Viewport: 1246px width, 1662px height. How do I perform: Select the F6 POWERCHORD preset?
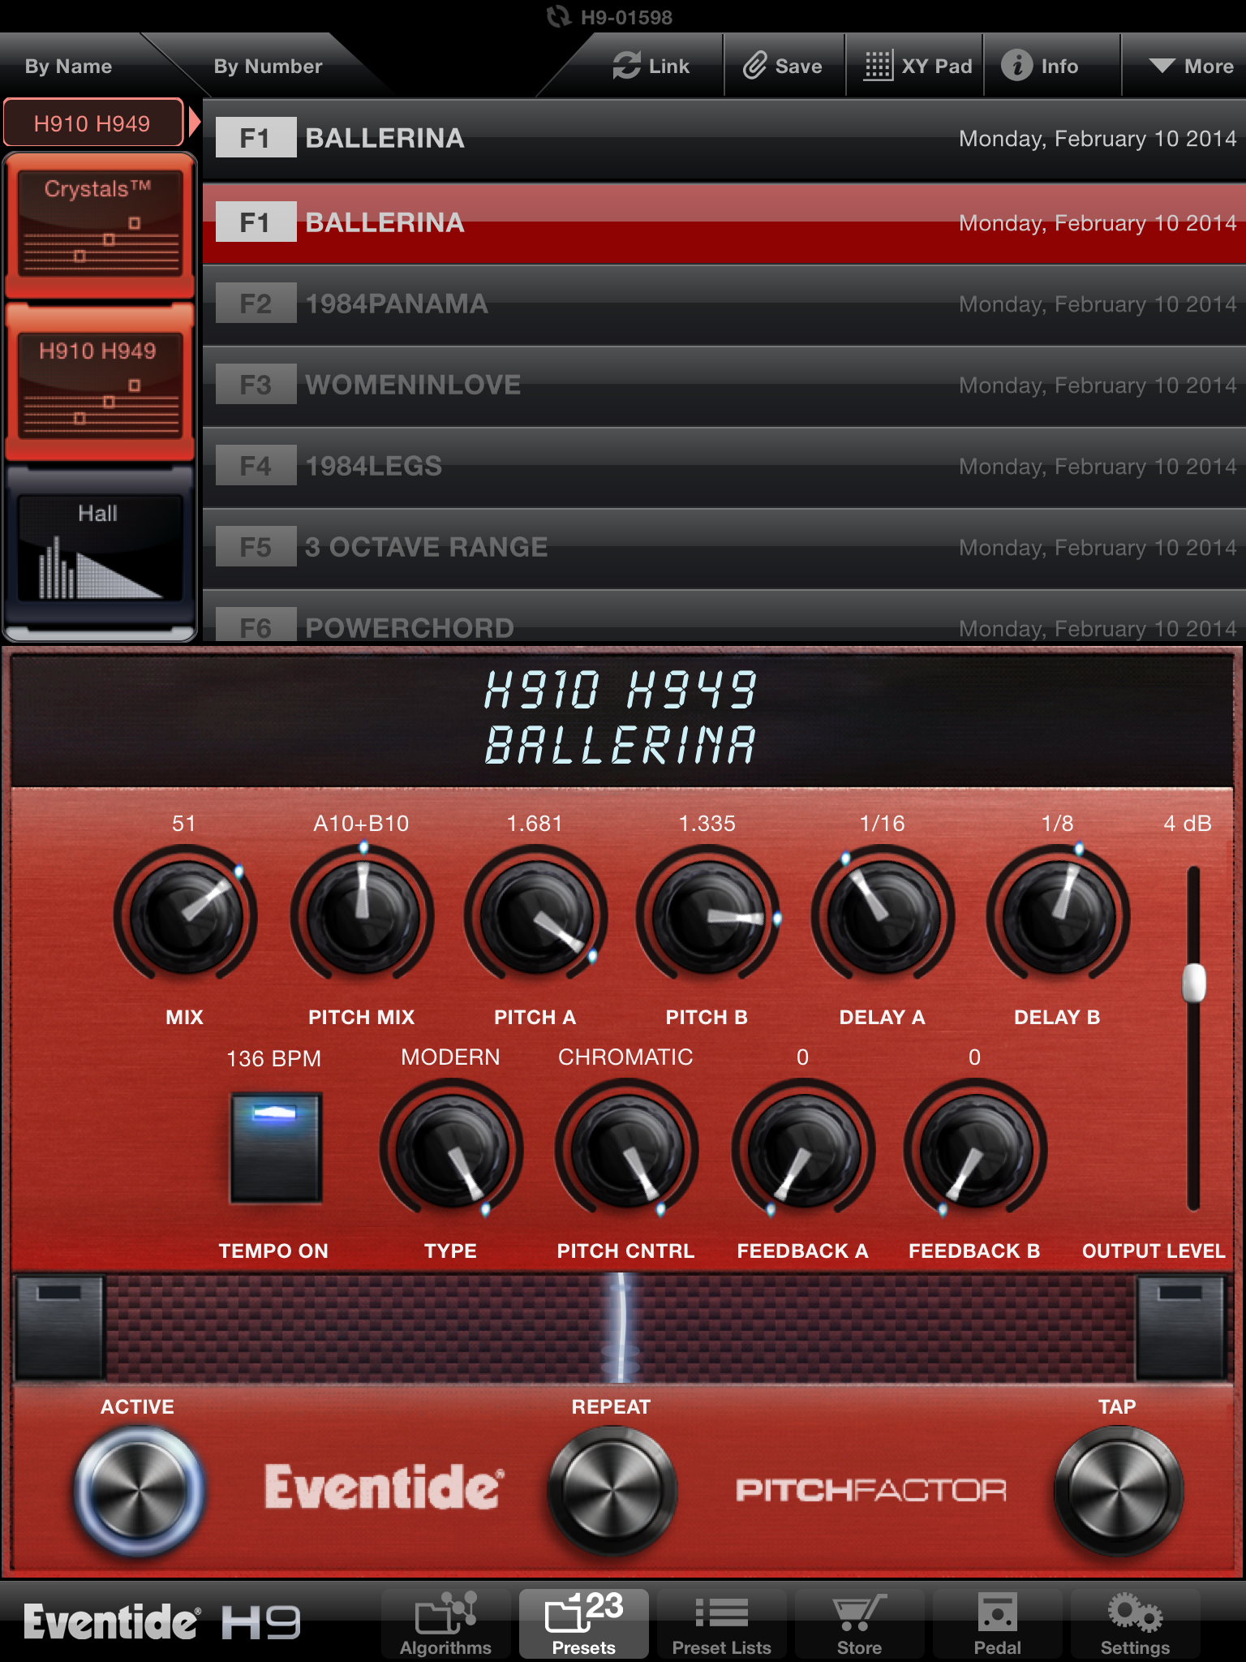click(724, 617)
